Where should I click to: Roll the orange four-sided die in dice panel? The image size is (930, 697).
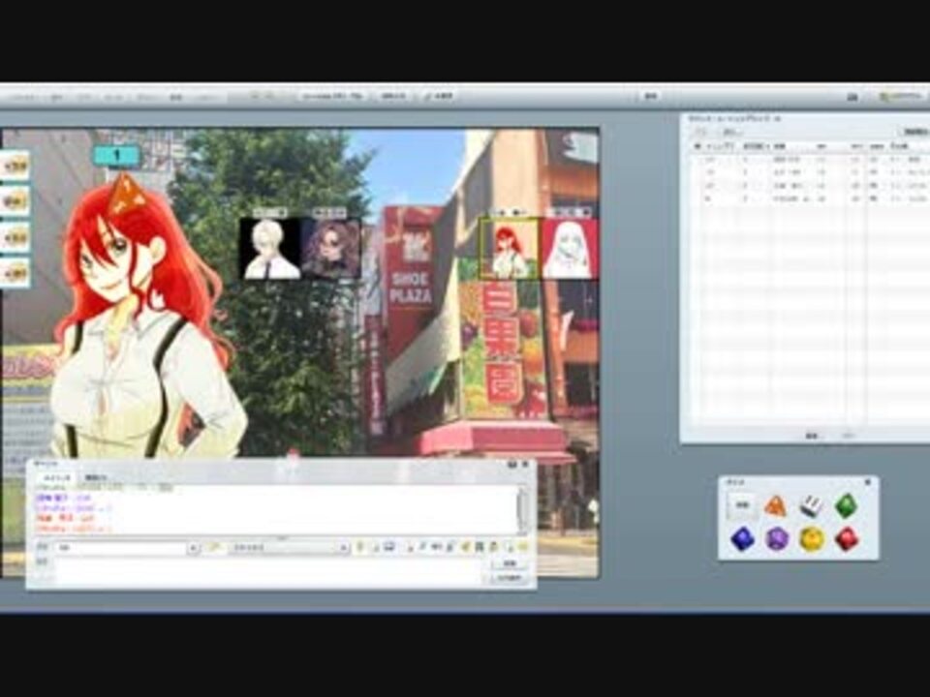click(x=775, y=505)
